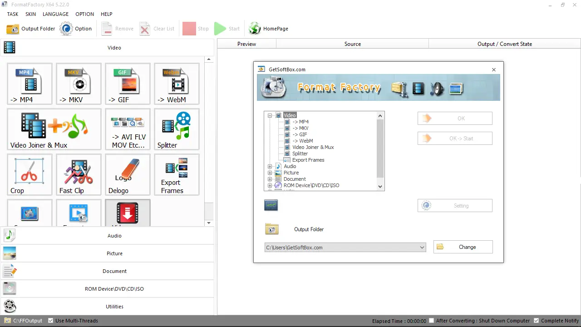581x327 pixels.
Task: Expand the Audio category panel
Action: 107,236
